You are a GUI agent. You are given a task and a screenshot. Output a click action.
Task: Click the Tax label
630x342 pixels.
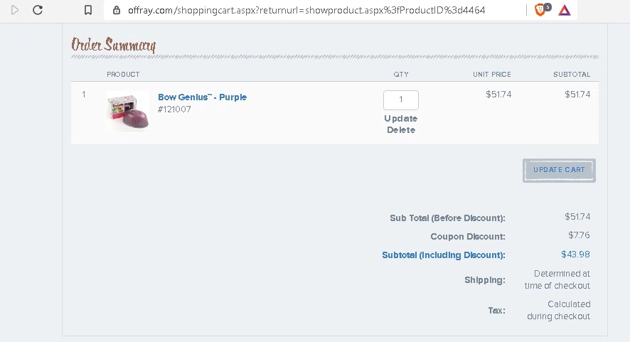(x=496, y=310)
